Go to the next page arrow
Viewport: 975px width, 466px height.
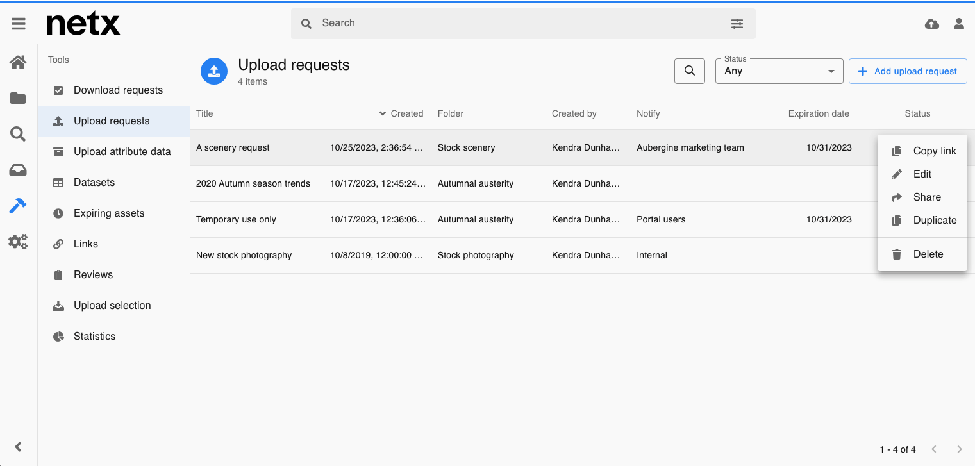pyautogui.click(x=960, y=449)
